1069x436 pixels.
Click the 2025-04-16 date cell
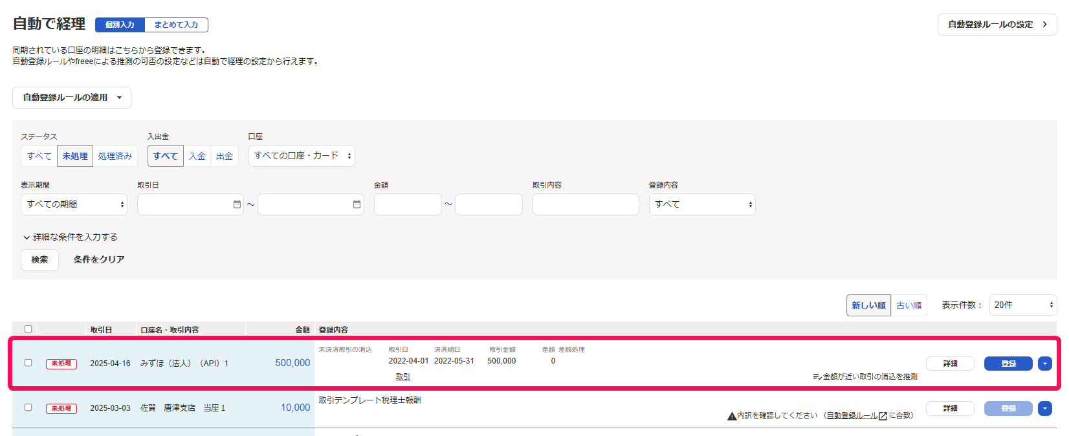coord(110,364)
